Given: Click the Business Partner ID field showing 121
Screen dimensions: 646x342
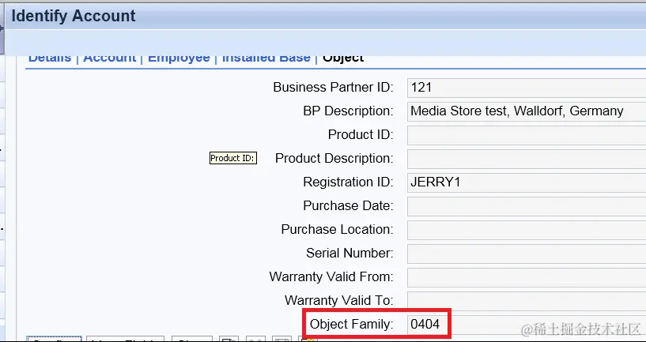Looking at the screenshot, I should (x=527, y=88).
